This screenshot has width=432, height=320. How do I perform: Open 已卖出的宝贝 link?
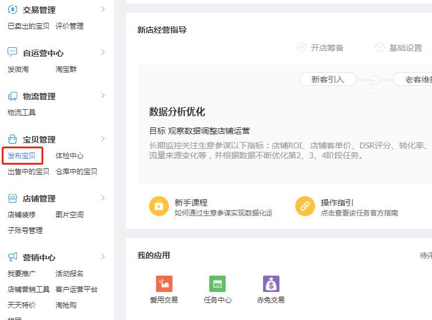[29, 26]
